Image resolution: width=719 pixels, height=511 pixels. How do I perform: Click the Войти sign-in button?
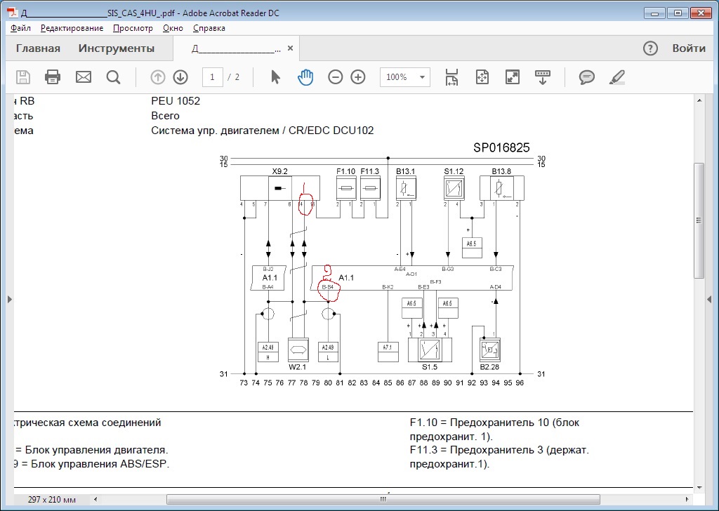click(689, 48)
